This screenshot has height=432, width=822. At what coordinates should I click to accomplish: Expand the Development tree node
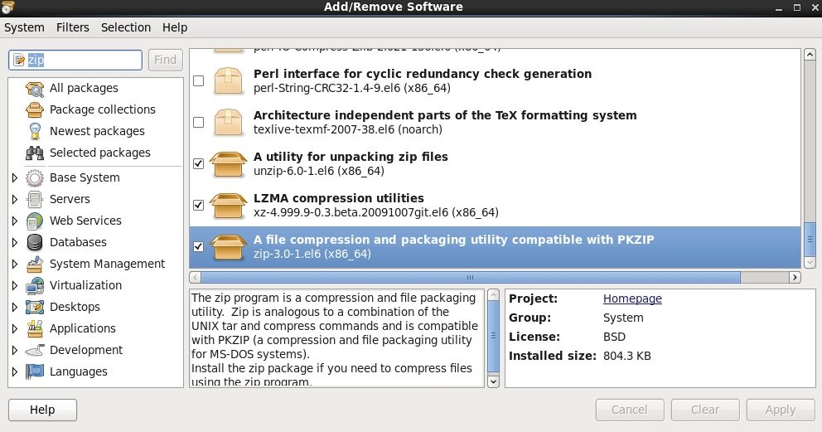[15, 351]
